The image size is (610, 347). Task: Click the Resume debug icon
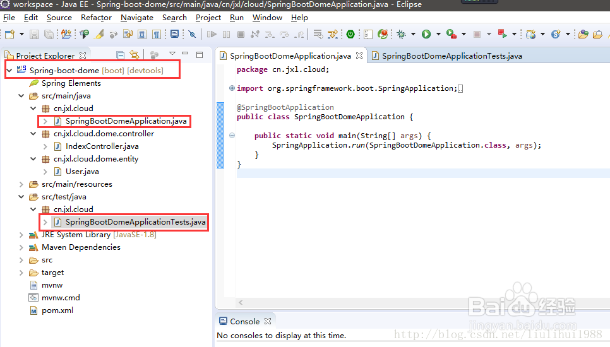click(x=212, y=34)
